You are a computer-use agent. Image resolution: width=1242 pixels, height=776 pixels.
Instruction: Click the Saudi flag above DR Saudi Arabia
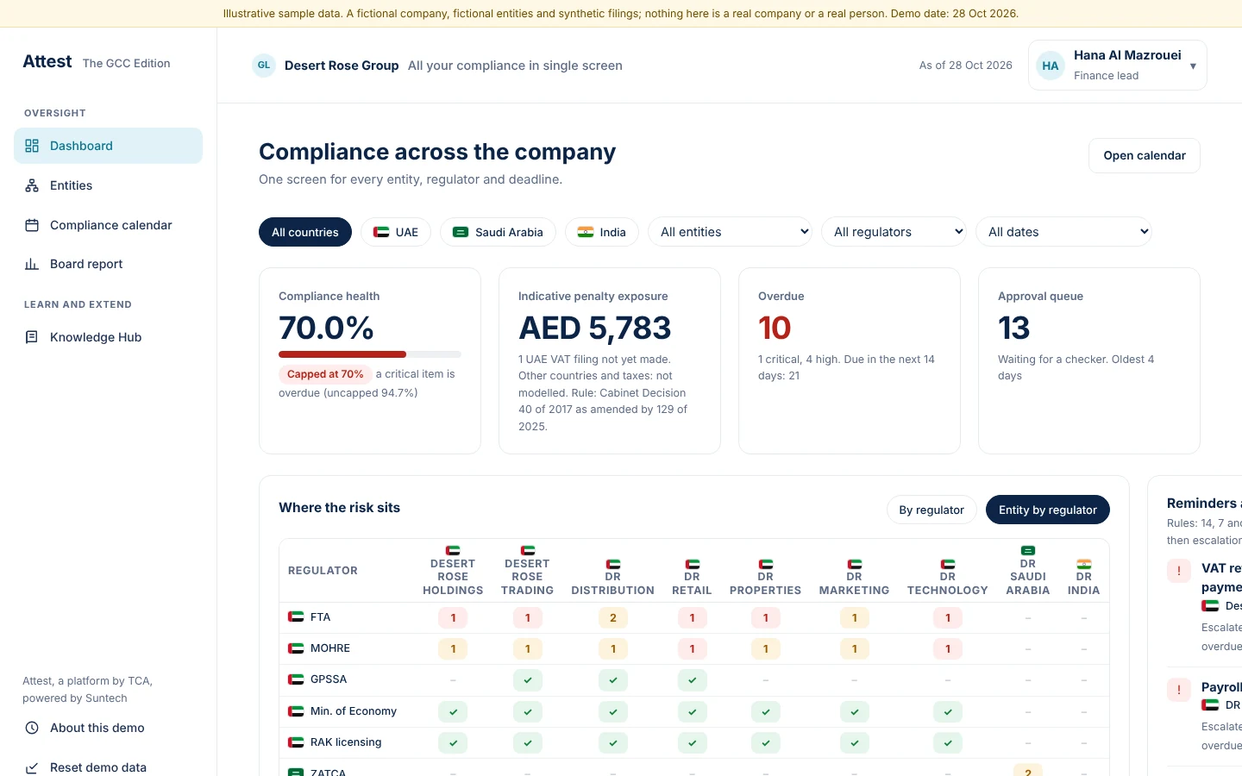click(1028, 550)
